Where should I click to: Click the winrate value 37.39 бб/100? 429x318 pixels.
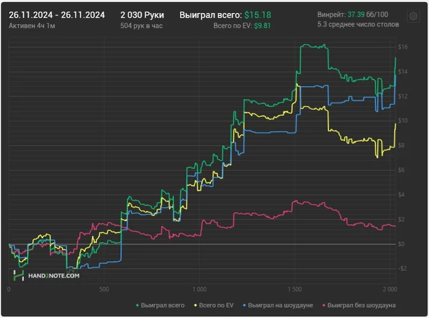(x=368, y=15)
